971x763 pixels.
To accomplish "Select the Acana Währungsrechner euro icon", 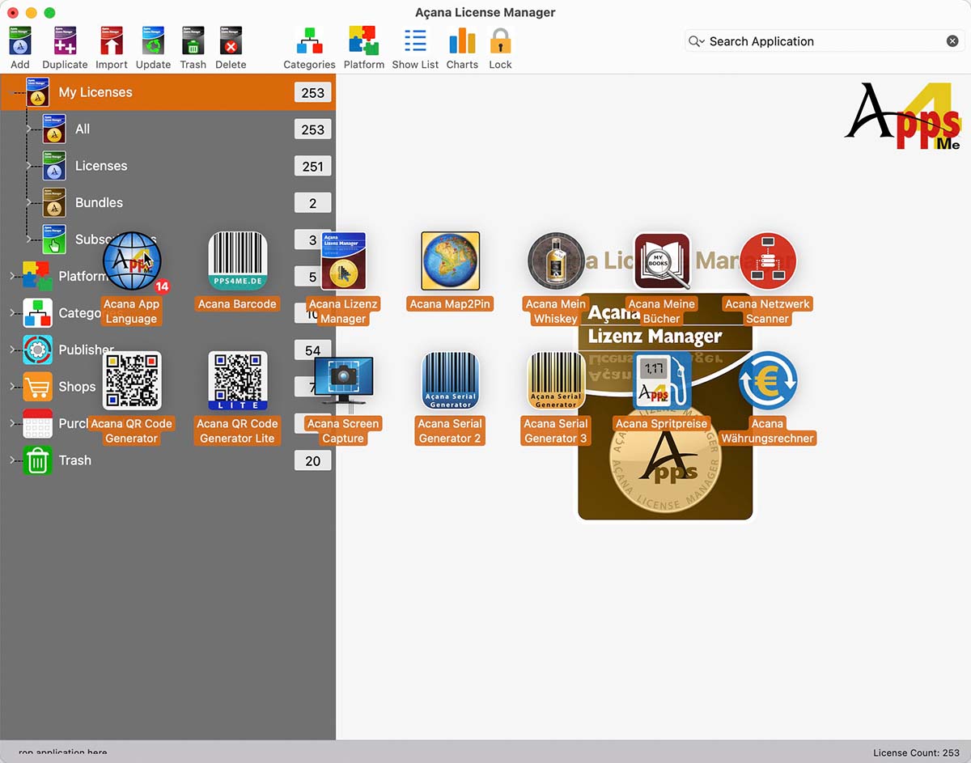I will pos(768,380).
